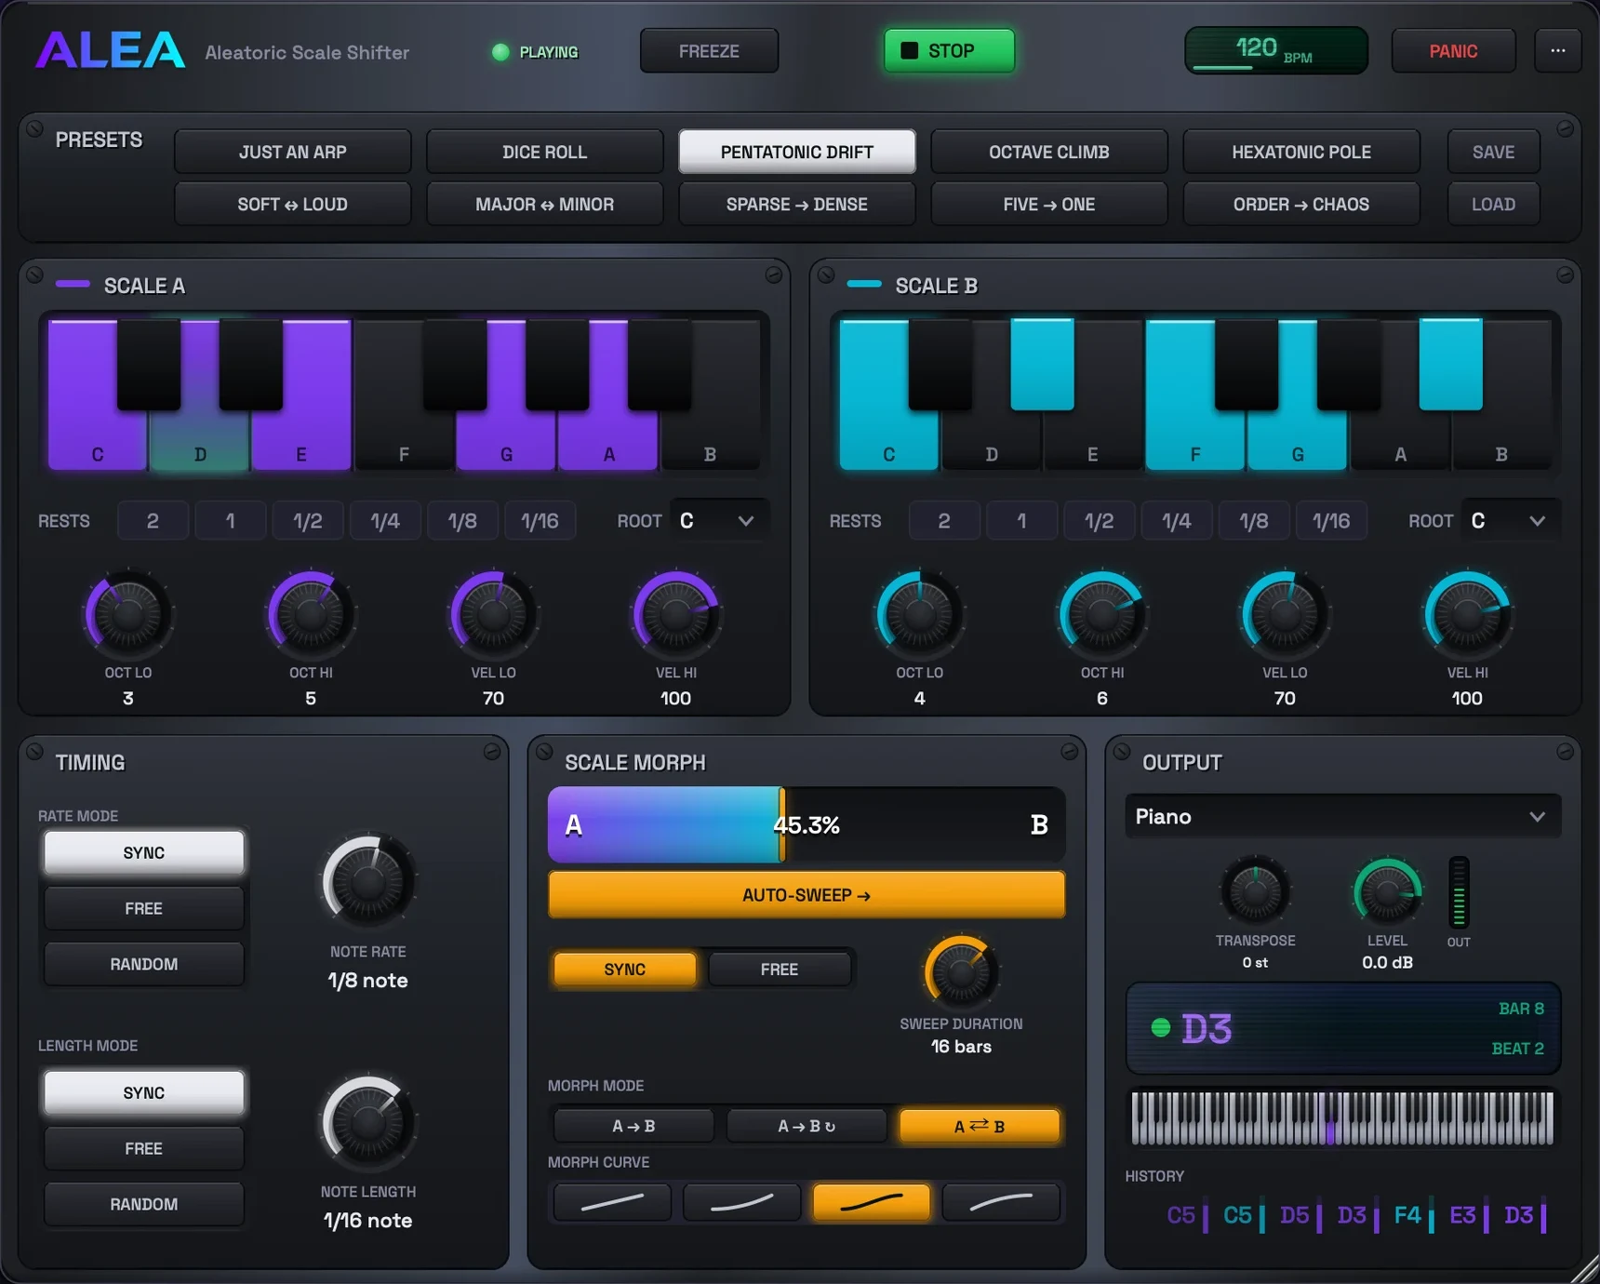This screenshot has height=1284, width=1600.
Task: Switch Scale Morph sweep to Free
Action: [779, 970]
